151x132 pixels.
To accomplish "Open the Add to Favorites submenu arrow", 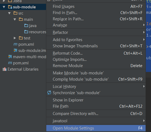I will 144,39.
